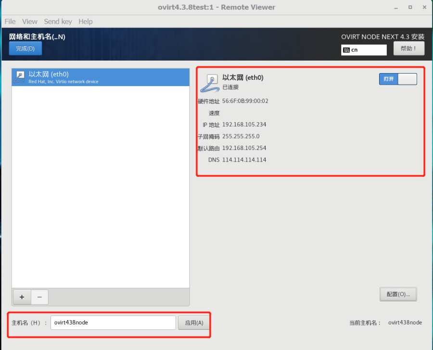
Task: Click the ethernet cable icon in details panel
Action: (x=210, y=83)
